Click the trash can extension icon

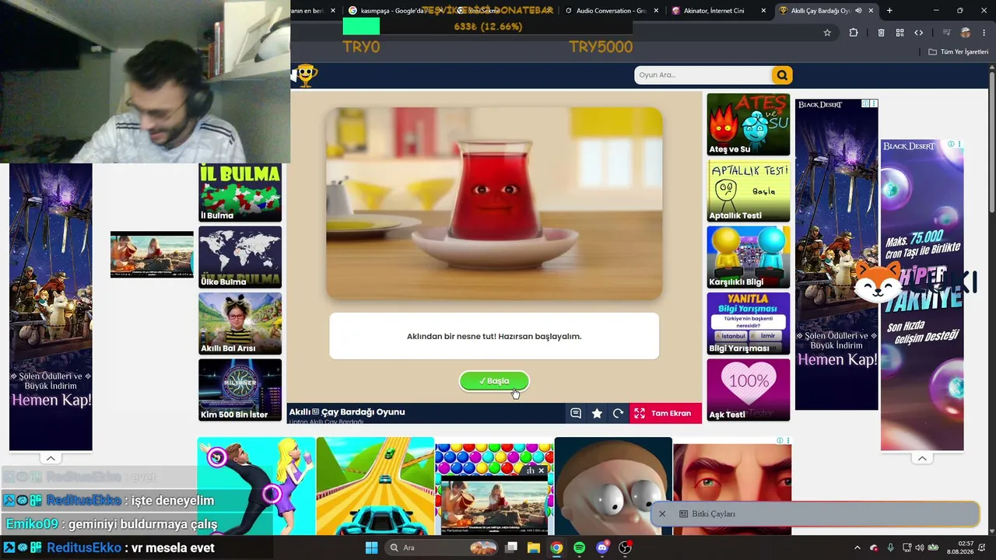pos(881,33)
